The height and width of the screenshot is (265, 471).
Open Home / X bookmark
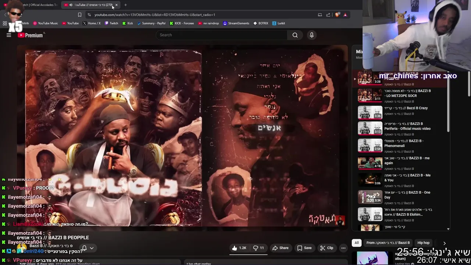coord(92,23)
